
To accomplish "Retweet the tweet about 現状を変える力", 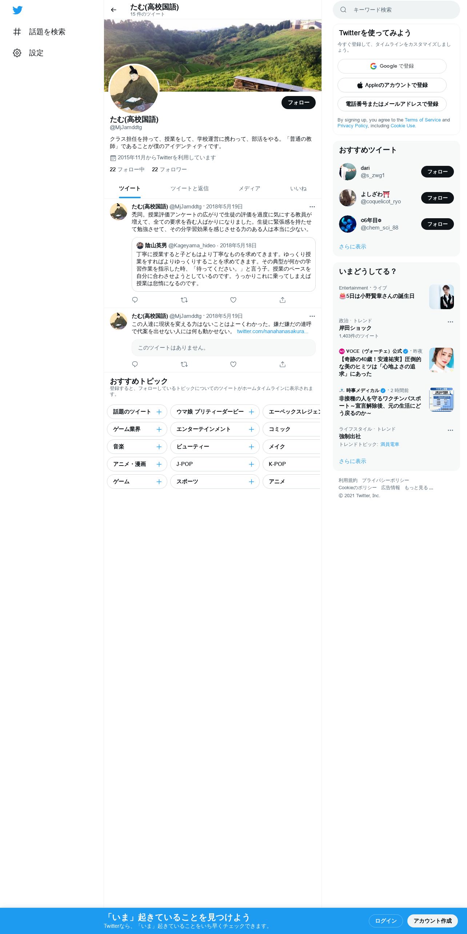I will point(184,364).
